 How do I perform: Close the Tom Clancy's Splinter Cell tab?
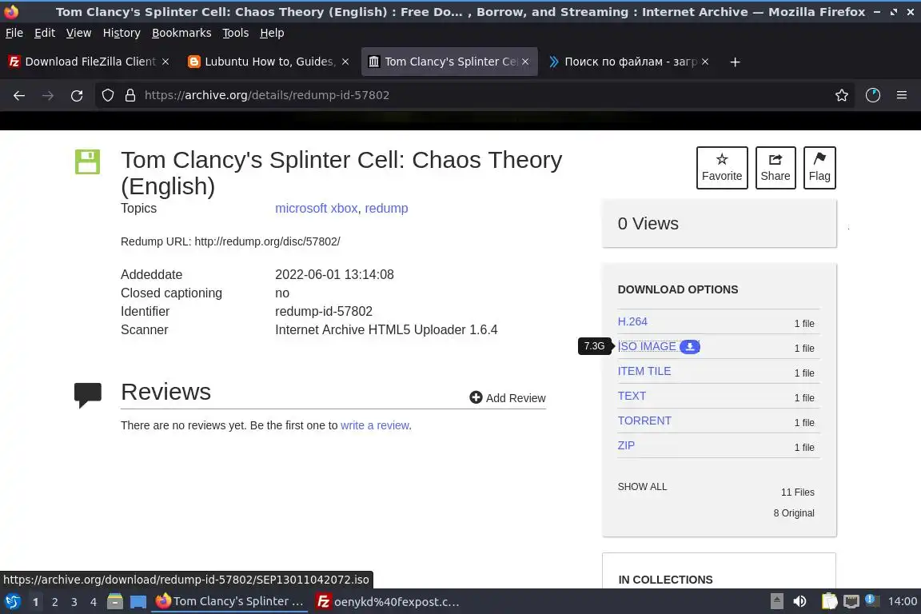(525, 62)
